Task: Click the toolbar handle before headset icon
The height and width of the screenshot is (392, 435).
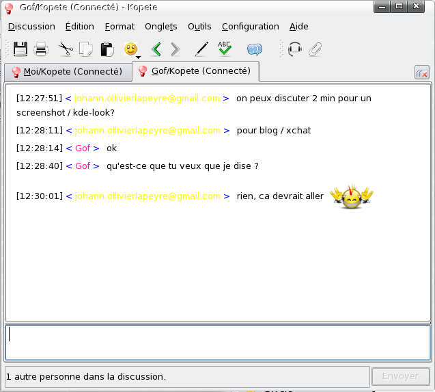Action: pos(281,49)
